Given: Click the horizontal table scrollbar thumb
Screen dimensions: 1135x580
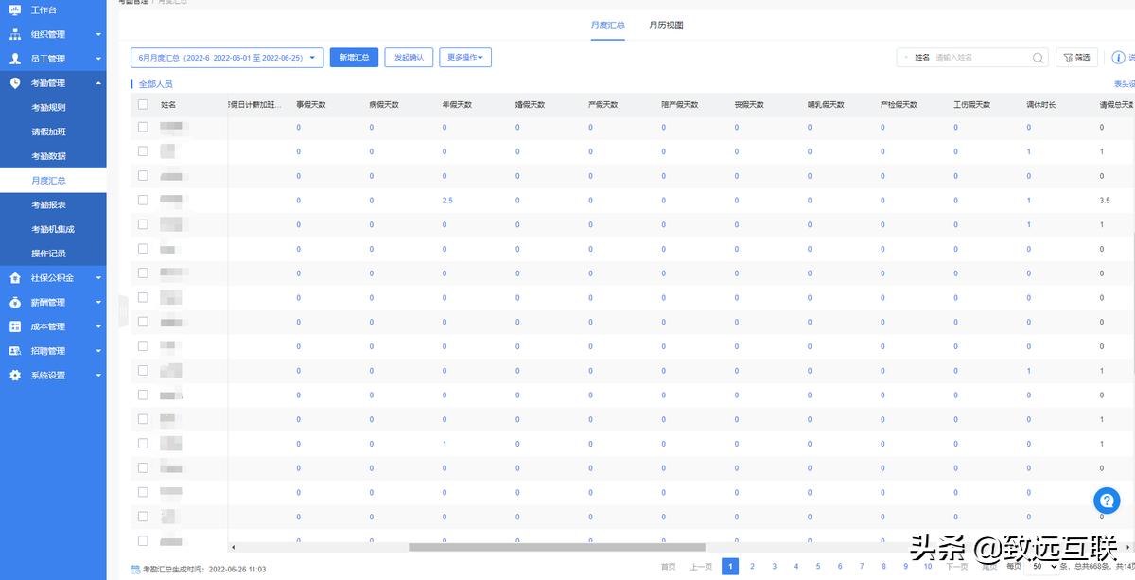Looking at the screenshot, I should [556, 547].
